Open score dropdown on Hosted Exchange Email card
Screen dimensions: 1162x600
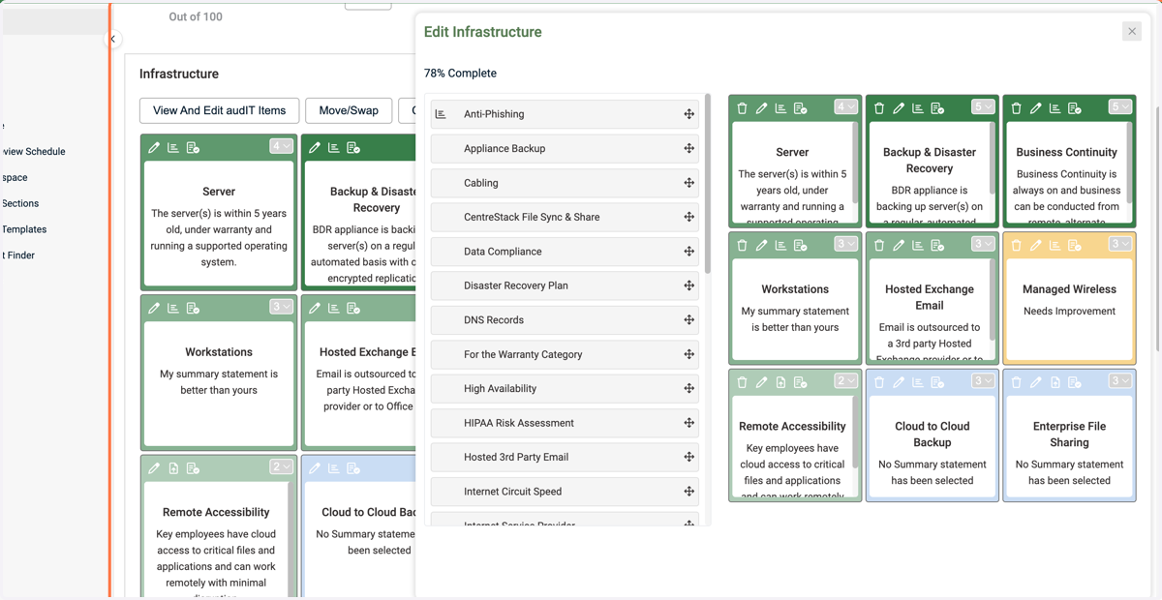[x=983, y=245]
